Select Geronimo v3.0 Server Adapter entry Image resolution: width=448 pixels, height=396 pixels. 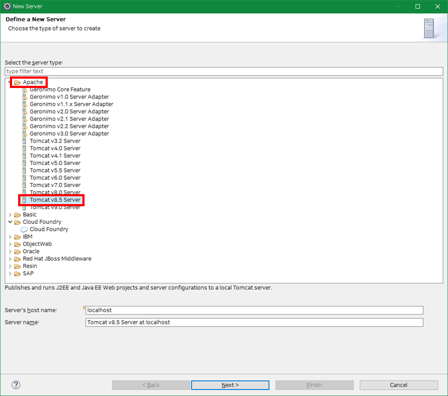point(69,134)
